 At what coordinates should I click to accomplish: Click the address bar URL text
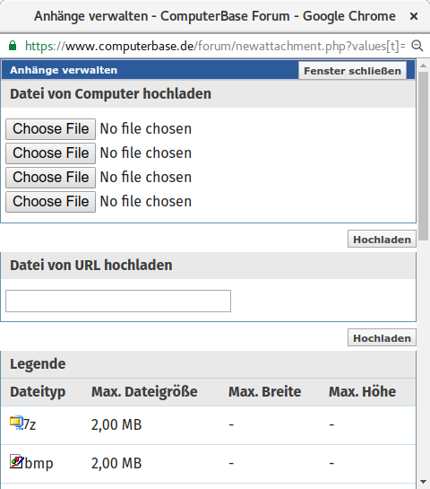pyautogui.click(x=215, y=46)
